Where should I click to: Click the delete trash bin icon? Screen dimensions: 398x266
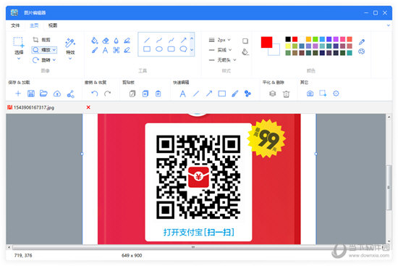pyautogui.click(x=287, y=93)
